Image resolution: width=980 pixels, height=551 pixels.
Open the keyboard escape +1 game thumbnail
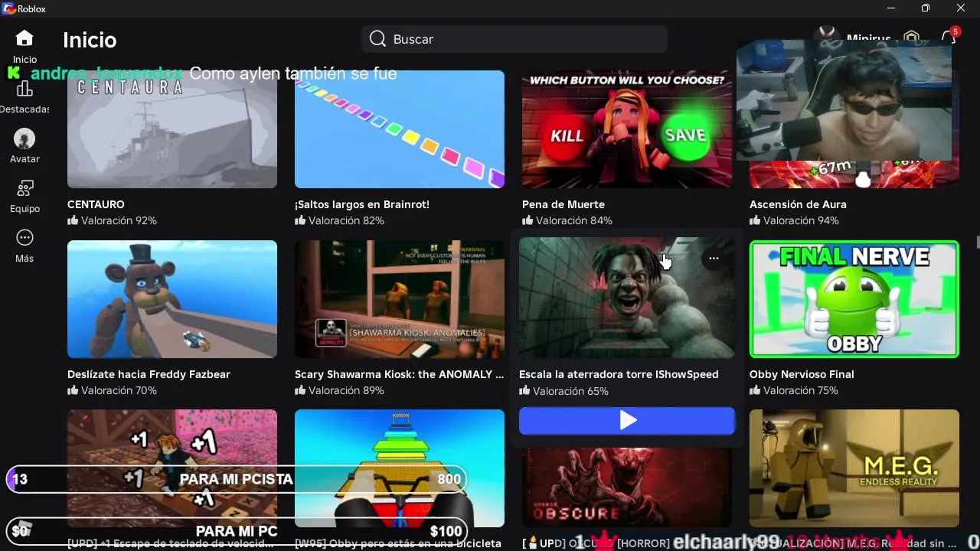coord(172,468)
